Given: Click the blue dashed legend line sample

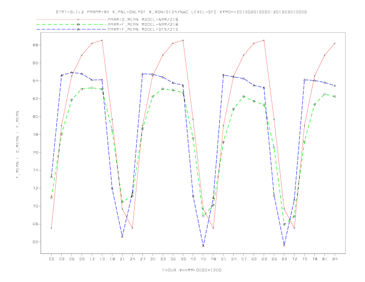Looking at the screenshot, I should [71, 29].
